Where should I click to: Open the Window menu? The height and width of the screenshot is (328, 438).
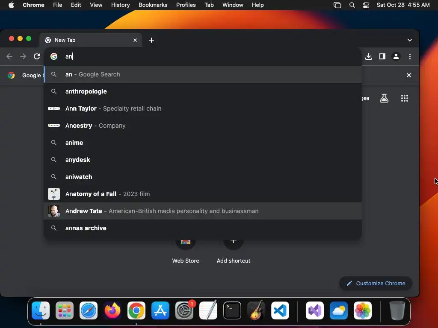[x=233, y=5]
